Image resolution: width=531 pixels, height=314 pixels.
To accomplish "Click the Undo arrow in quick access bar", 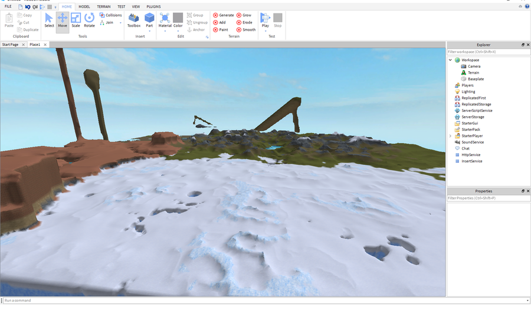I will click(x=28, y=6).
